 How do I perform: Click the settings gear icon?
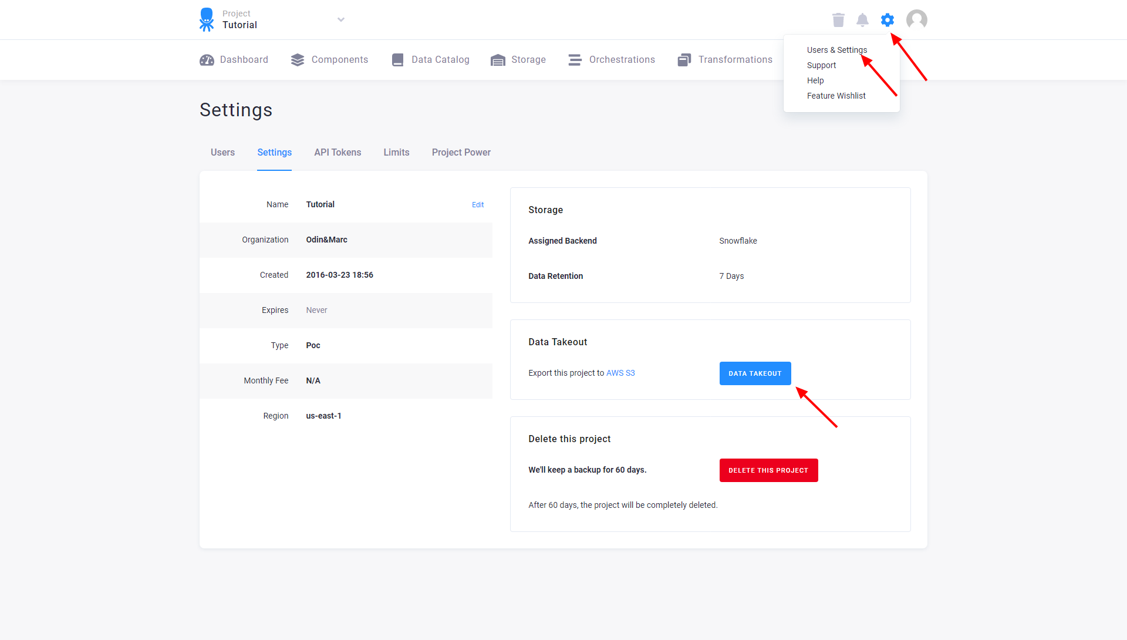point(888,20)
